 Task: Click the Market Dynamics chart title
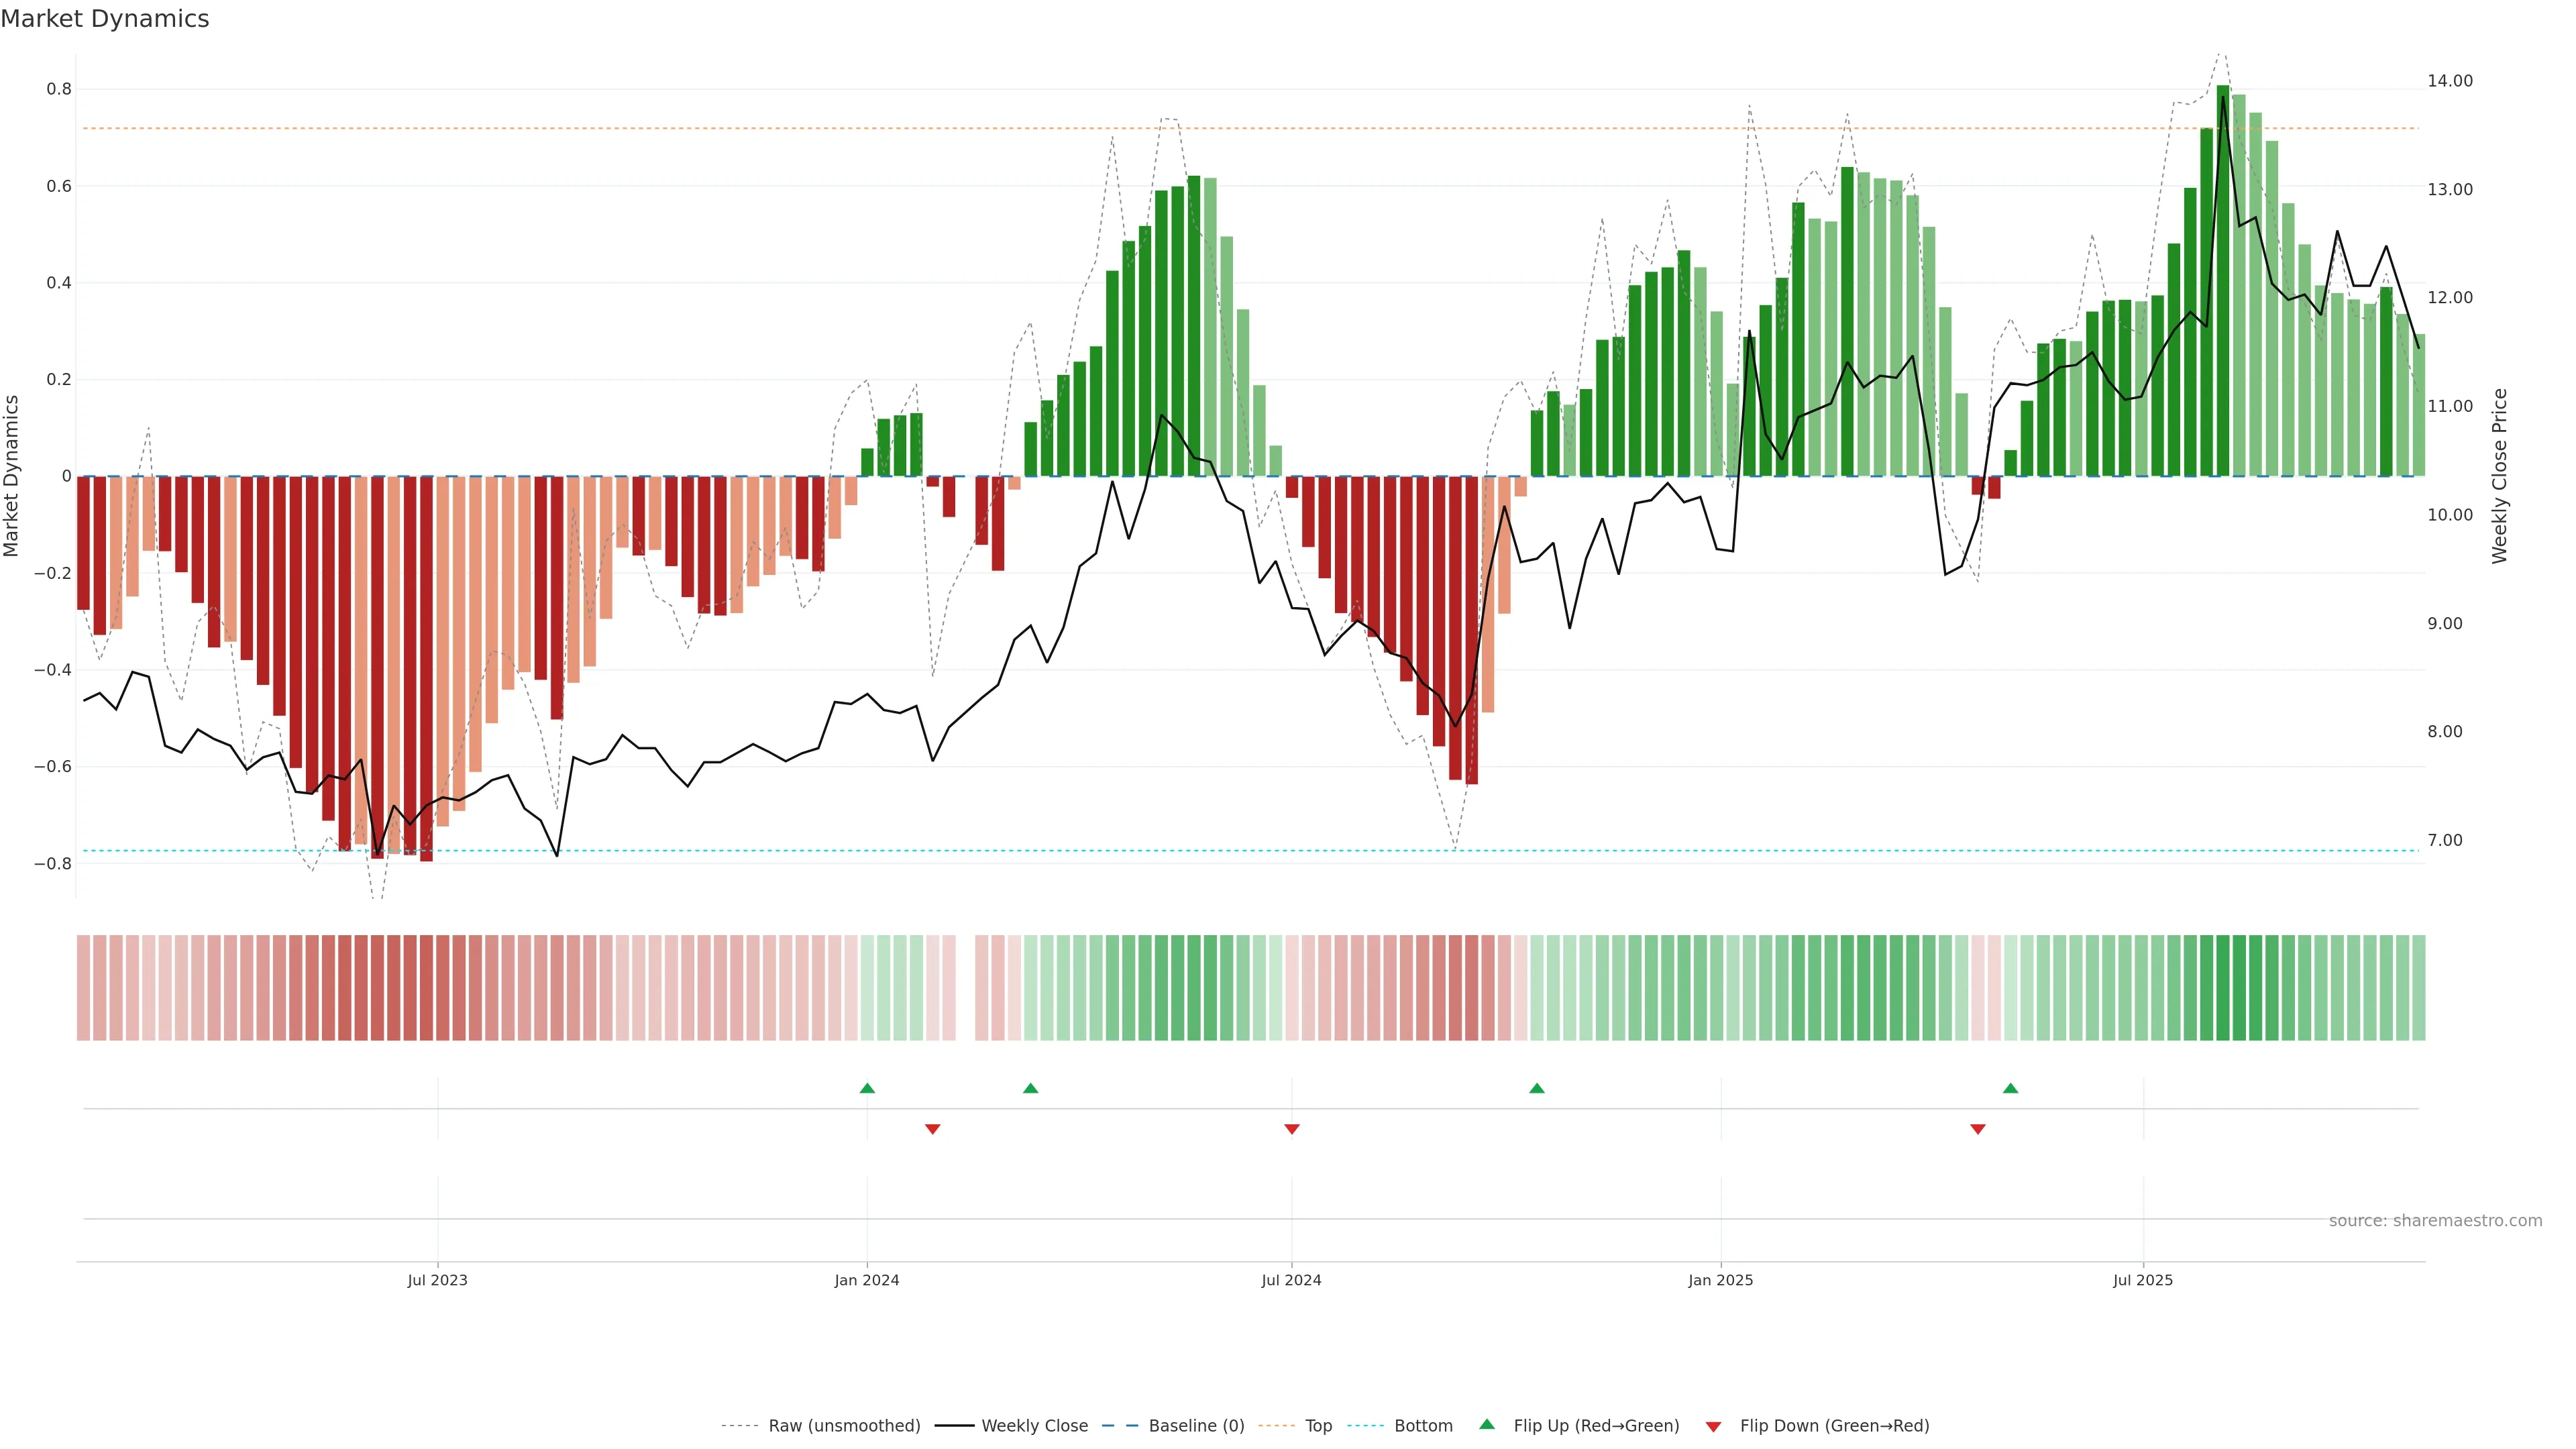[105, 19]
